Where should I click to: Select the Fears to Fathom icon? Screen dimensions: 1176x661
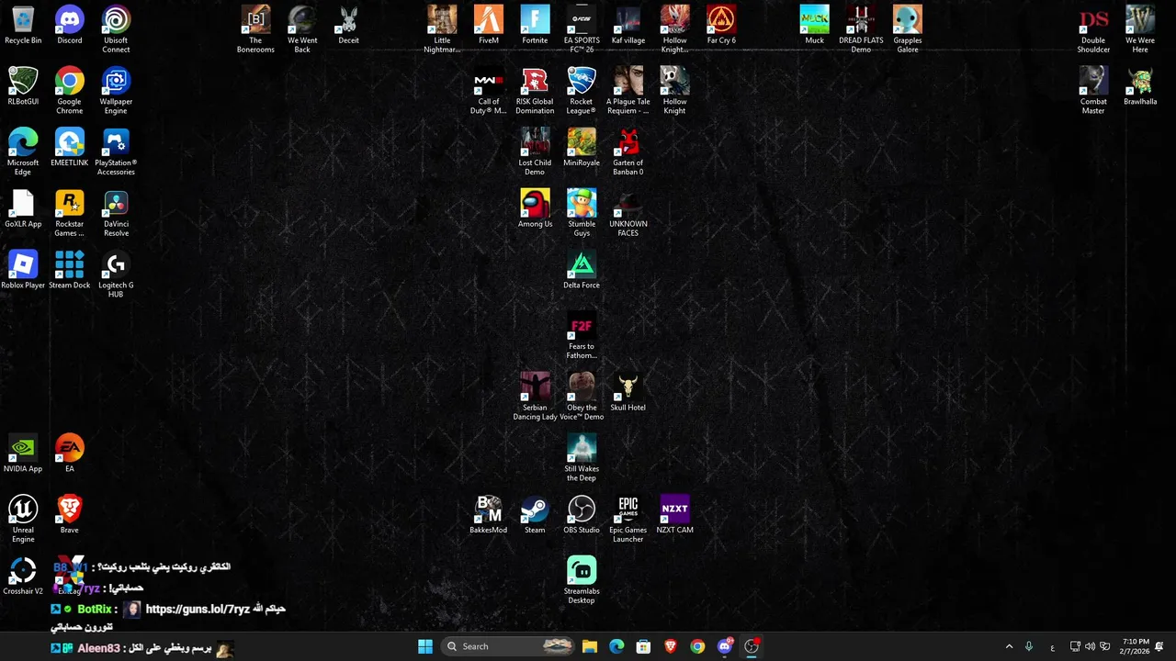[582, 335]
